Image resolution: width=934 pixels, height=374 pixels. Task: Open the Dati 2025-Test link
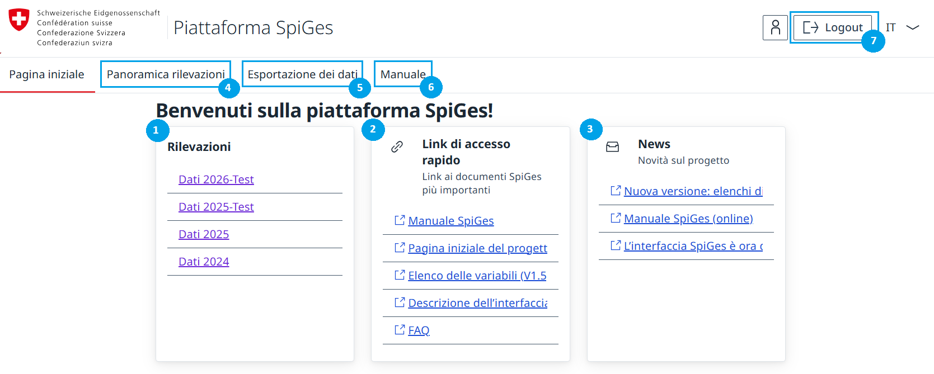coord(216,207)
